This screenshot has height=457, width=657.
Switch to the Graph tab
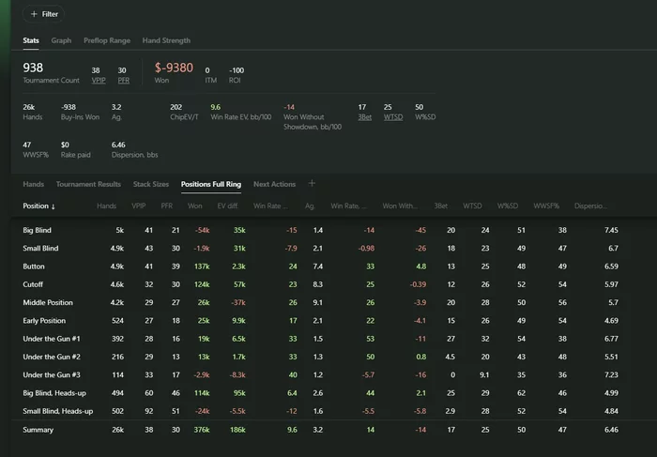61,40
